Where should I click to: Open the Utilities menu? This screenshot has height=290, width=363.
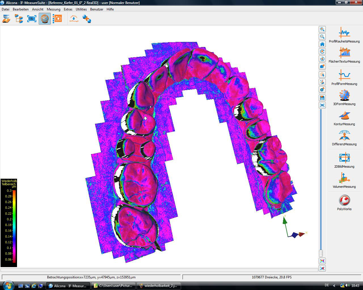(81, 9)
